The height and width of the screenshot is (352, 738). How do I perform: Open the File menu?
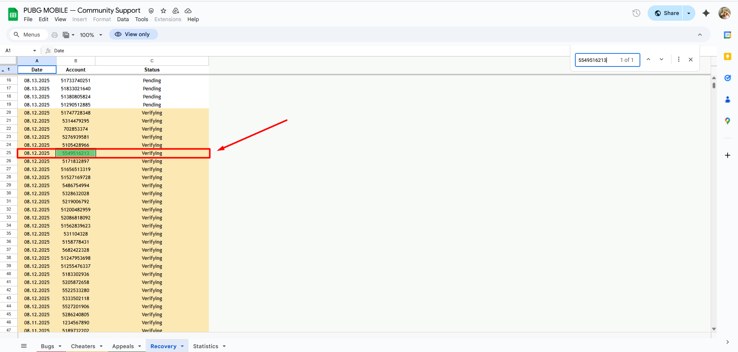[x=28, y=19]
